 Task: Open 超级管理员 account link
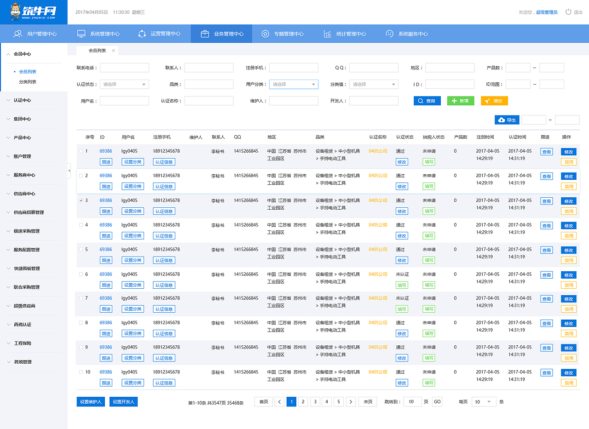click(547, 12)
